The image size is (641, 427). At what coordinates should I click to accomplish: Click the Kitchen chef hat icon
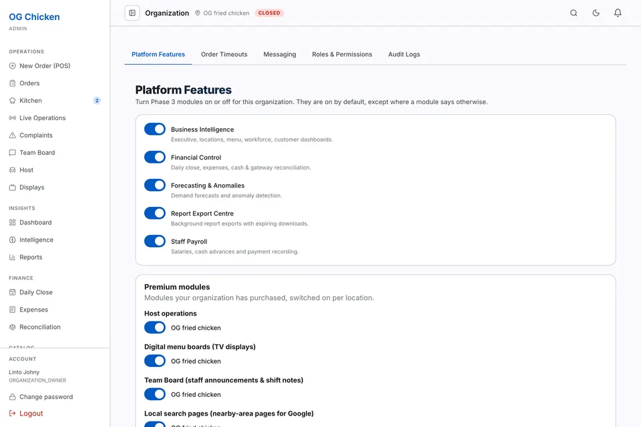[12, 101]
